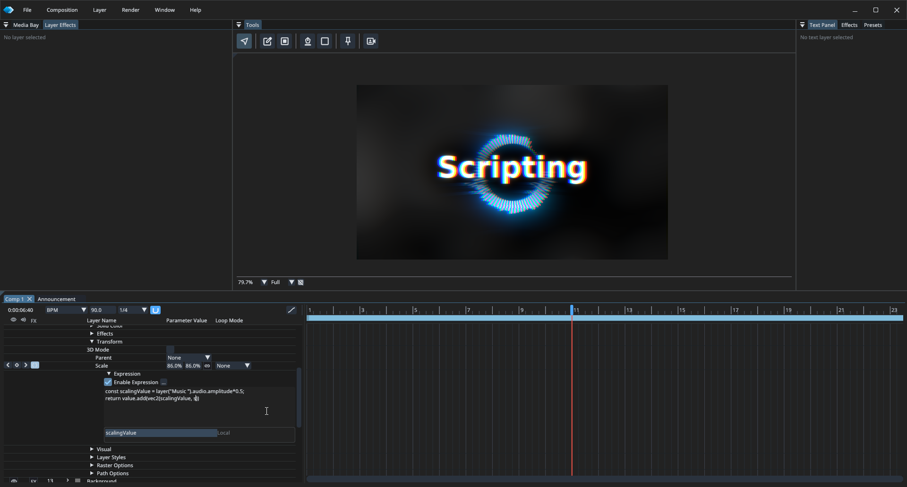This screenshot has height=487, width=907.
Task: Collapse the Expression section
Action: [x=109, y=374]
